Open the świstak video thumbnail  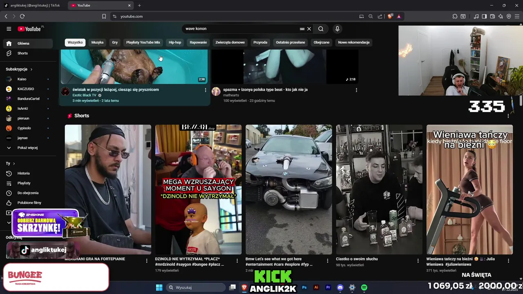coord(134,67)
